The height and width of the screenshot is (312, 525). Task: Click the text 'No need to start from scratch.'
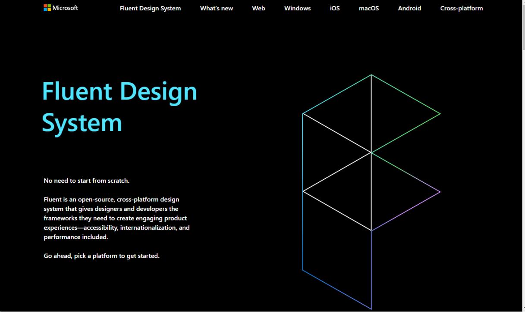click(87, 181)
